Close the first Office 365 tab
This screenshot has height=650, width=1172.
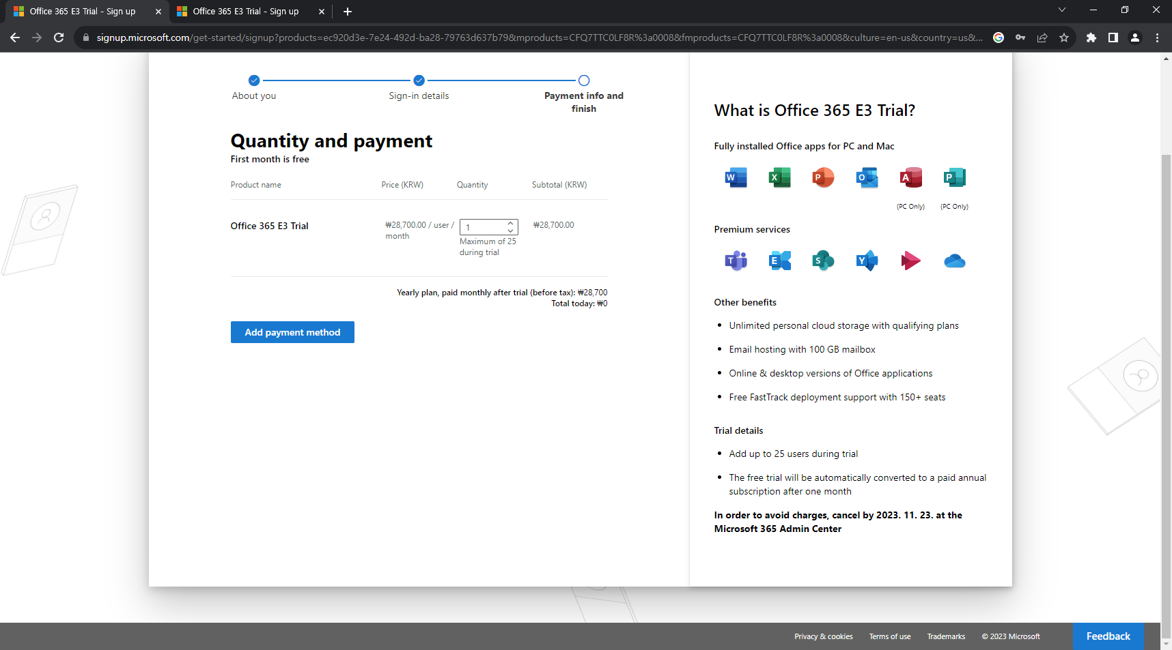[158, 12]
